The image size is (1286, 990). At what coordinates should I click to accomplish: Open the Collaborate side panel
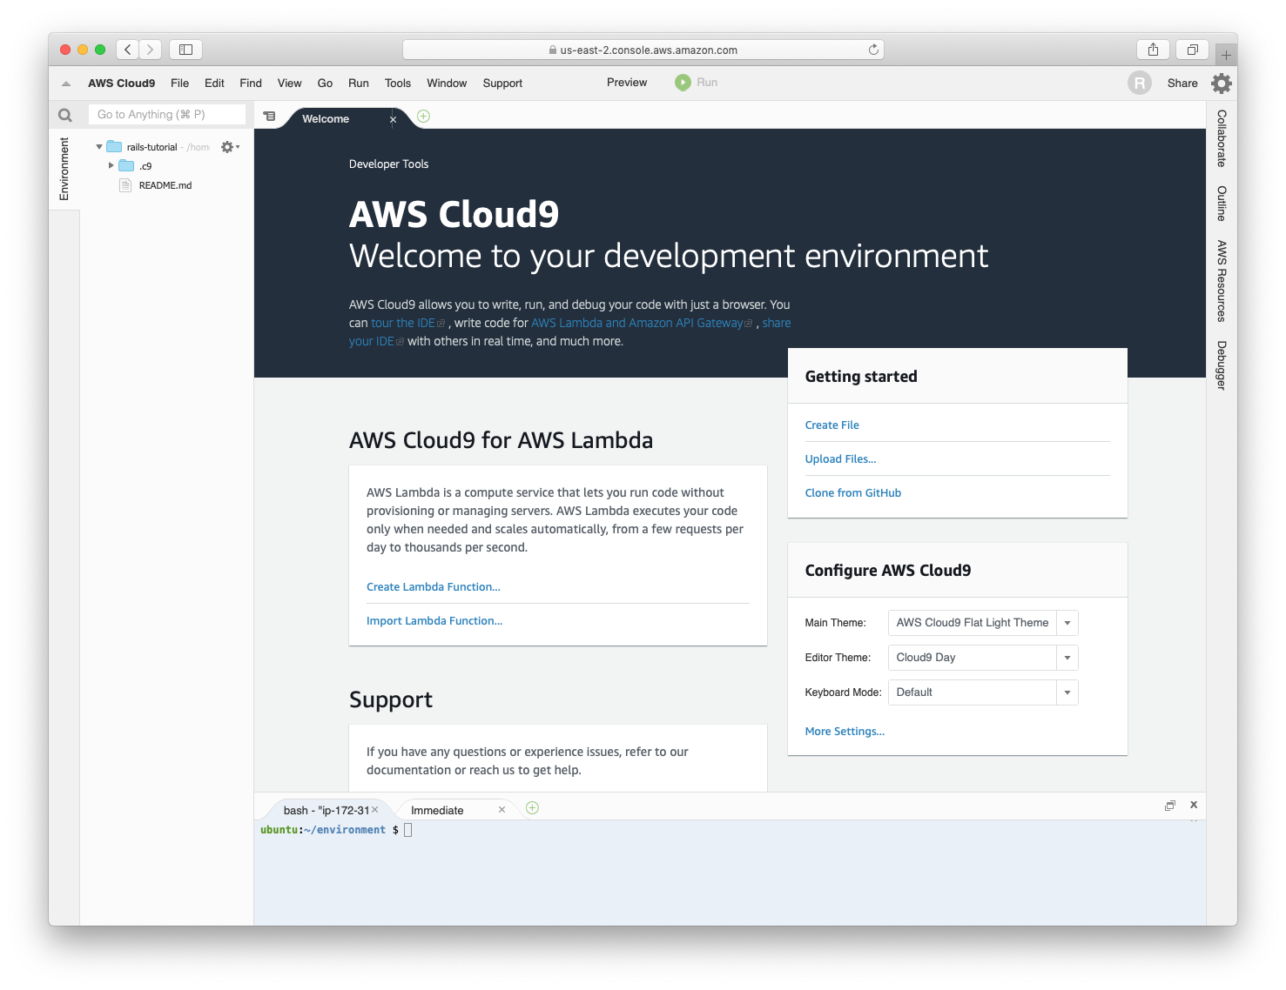pyautogui.click(x=1222, y=138)
